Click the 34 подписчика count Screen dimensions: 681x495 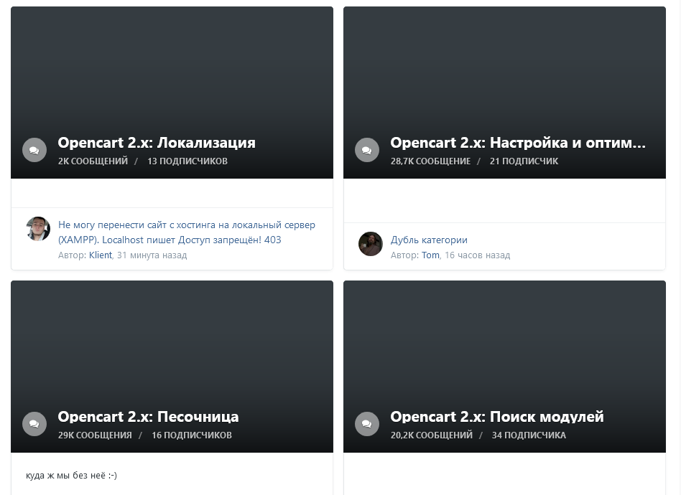[x=529, y=435]
